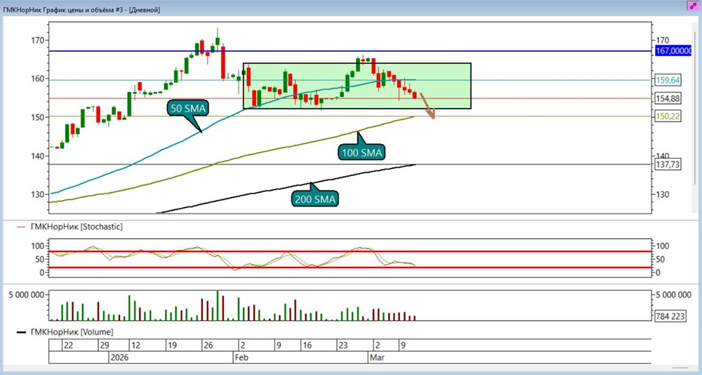Image resolution: width=702 pixels, height=375 pixels.
Task: Click date 19 on the time axis
Action: pyautogui.click(x=172, y=346)
